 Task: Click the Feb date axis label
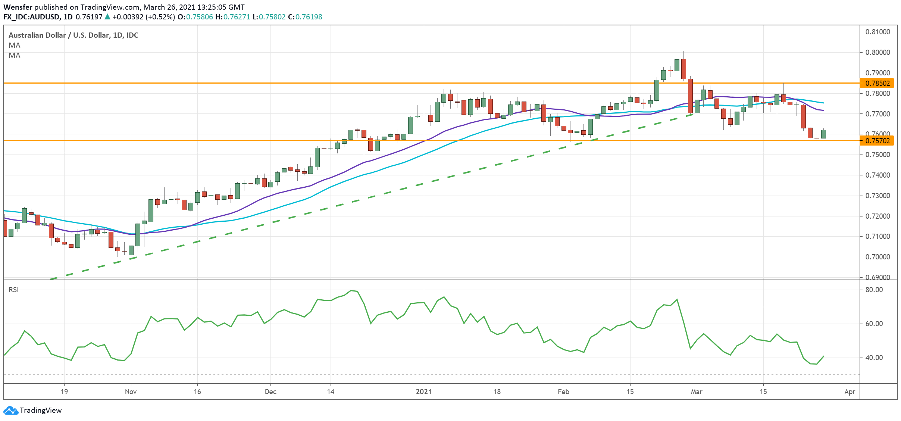[563, 392]
